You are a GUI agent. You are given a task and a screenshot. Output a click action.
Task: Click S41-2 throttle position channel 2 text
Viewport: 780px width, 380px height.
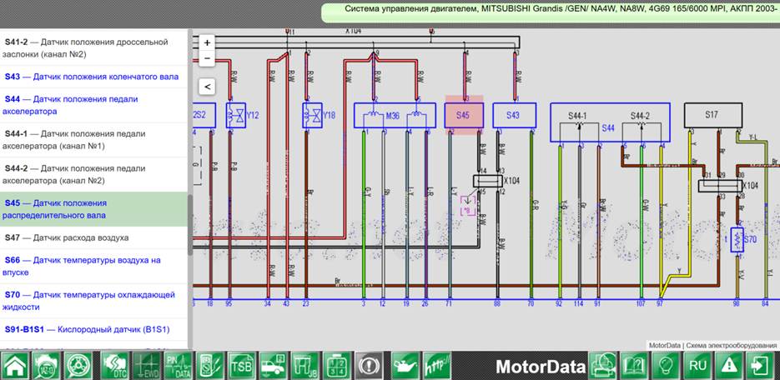(86, 48)
